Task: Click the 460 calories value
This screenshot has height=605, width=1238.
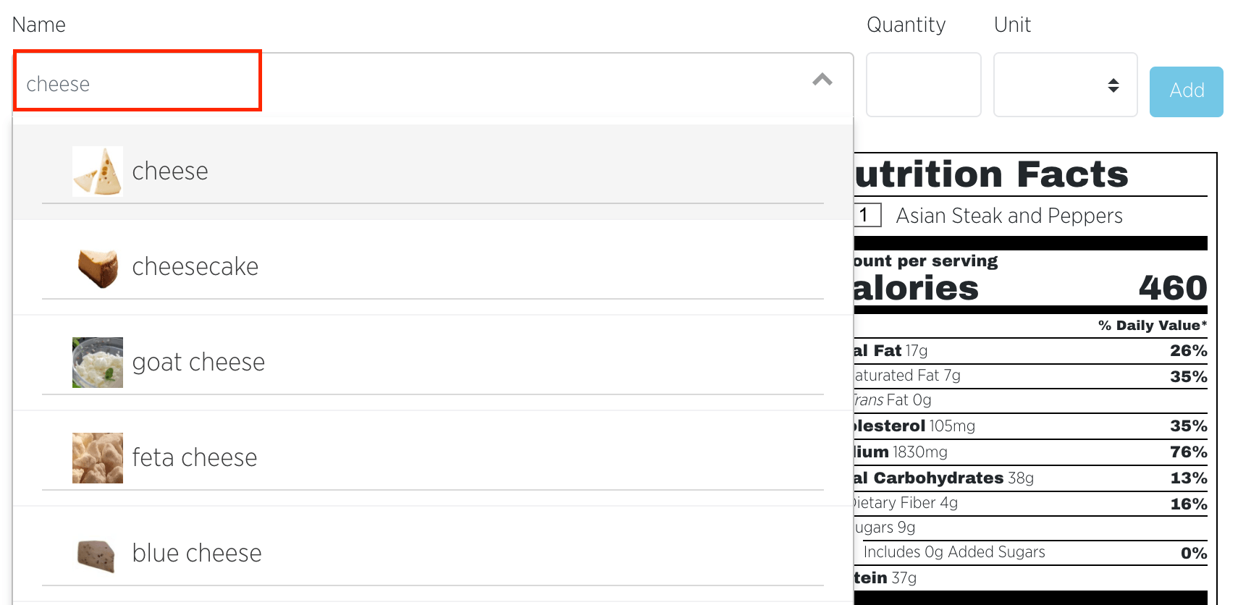Action: [1172, 288]
